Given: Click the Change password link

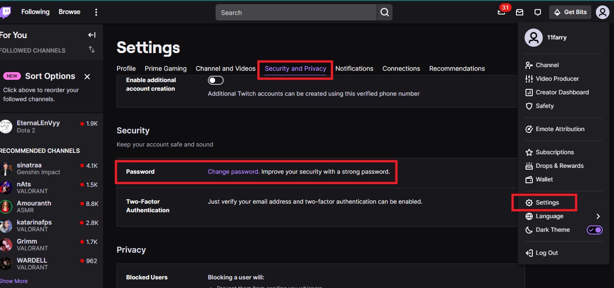Looking at the screenshot, I should pyautogui.click(x=234, y=172).
